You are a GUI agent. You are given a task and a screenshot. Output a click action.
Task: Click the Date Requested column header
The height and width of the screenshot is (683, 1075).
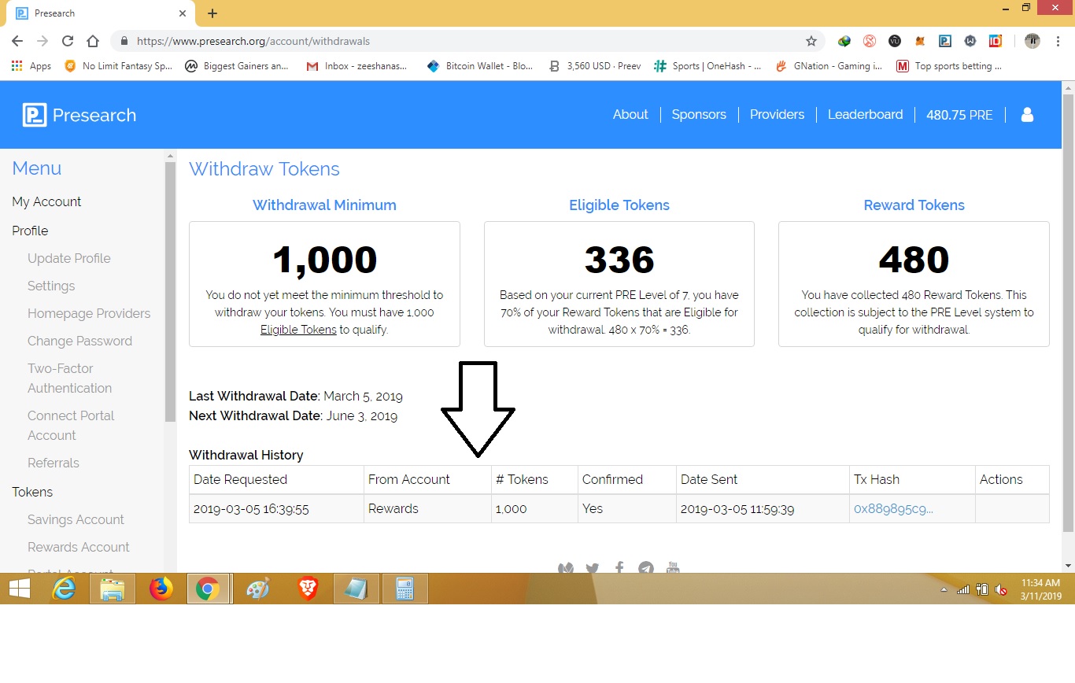pos(277,479)
